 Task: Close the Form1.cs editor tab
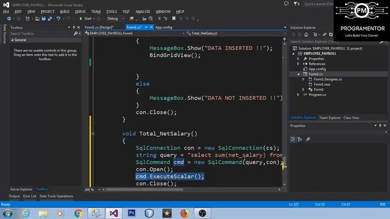[151, 27]
